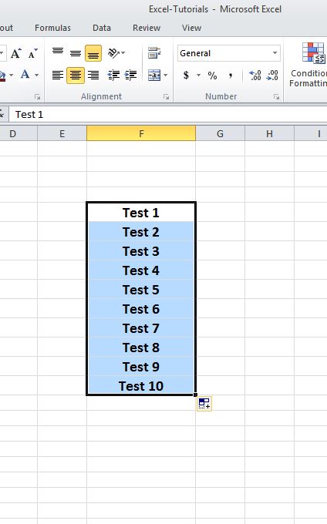Select column G header
The width and height of the screenshot is (327, 524).
[x=220, y=133]
